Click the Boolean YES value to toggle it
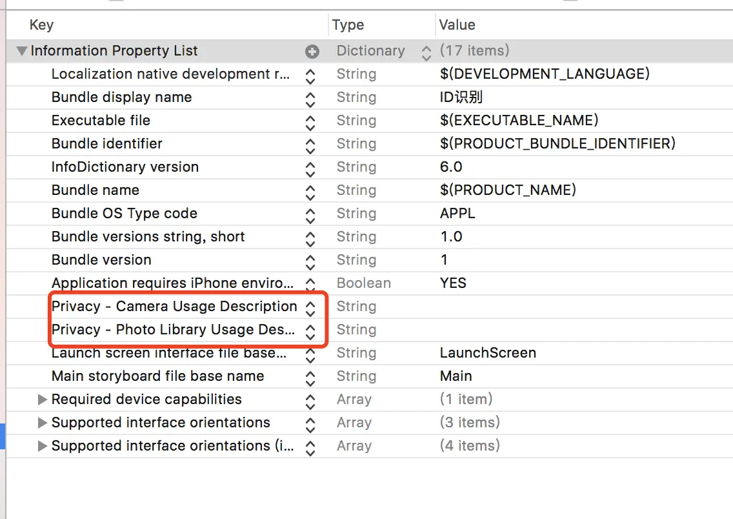The height and width of the screenshot is (519, 733). point(454,283)
